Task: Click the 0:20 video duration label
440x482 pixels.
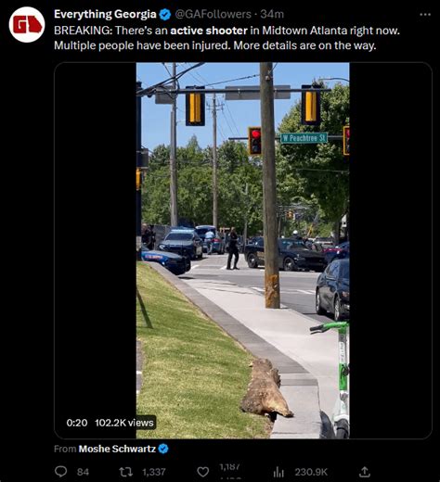Action: 77,423
